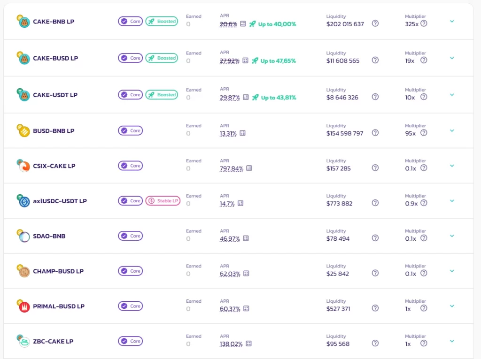Click the 797.84% APR value
The width and height of the screenshot is (481, 359).
tap(231, 168)
